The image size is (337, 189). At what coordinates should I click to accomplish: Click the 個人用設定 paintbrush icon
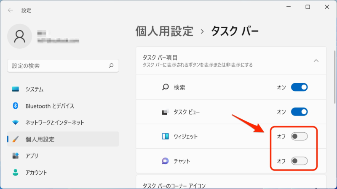(15, 139)
